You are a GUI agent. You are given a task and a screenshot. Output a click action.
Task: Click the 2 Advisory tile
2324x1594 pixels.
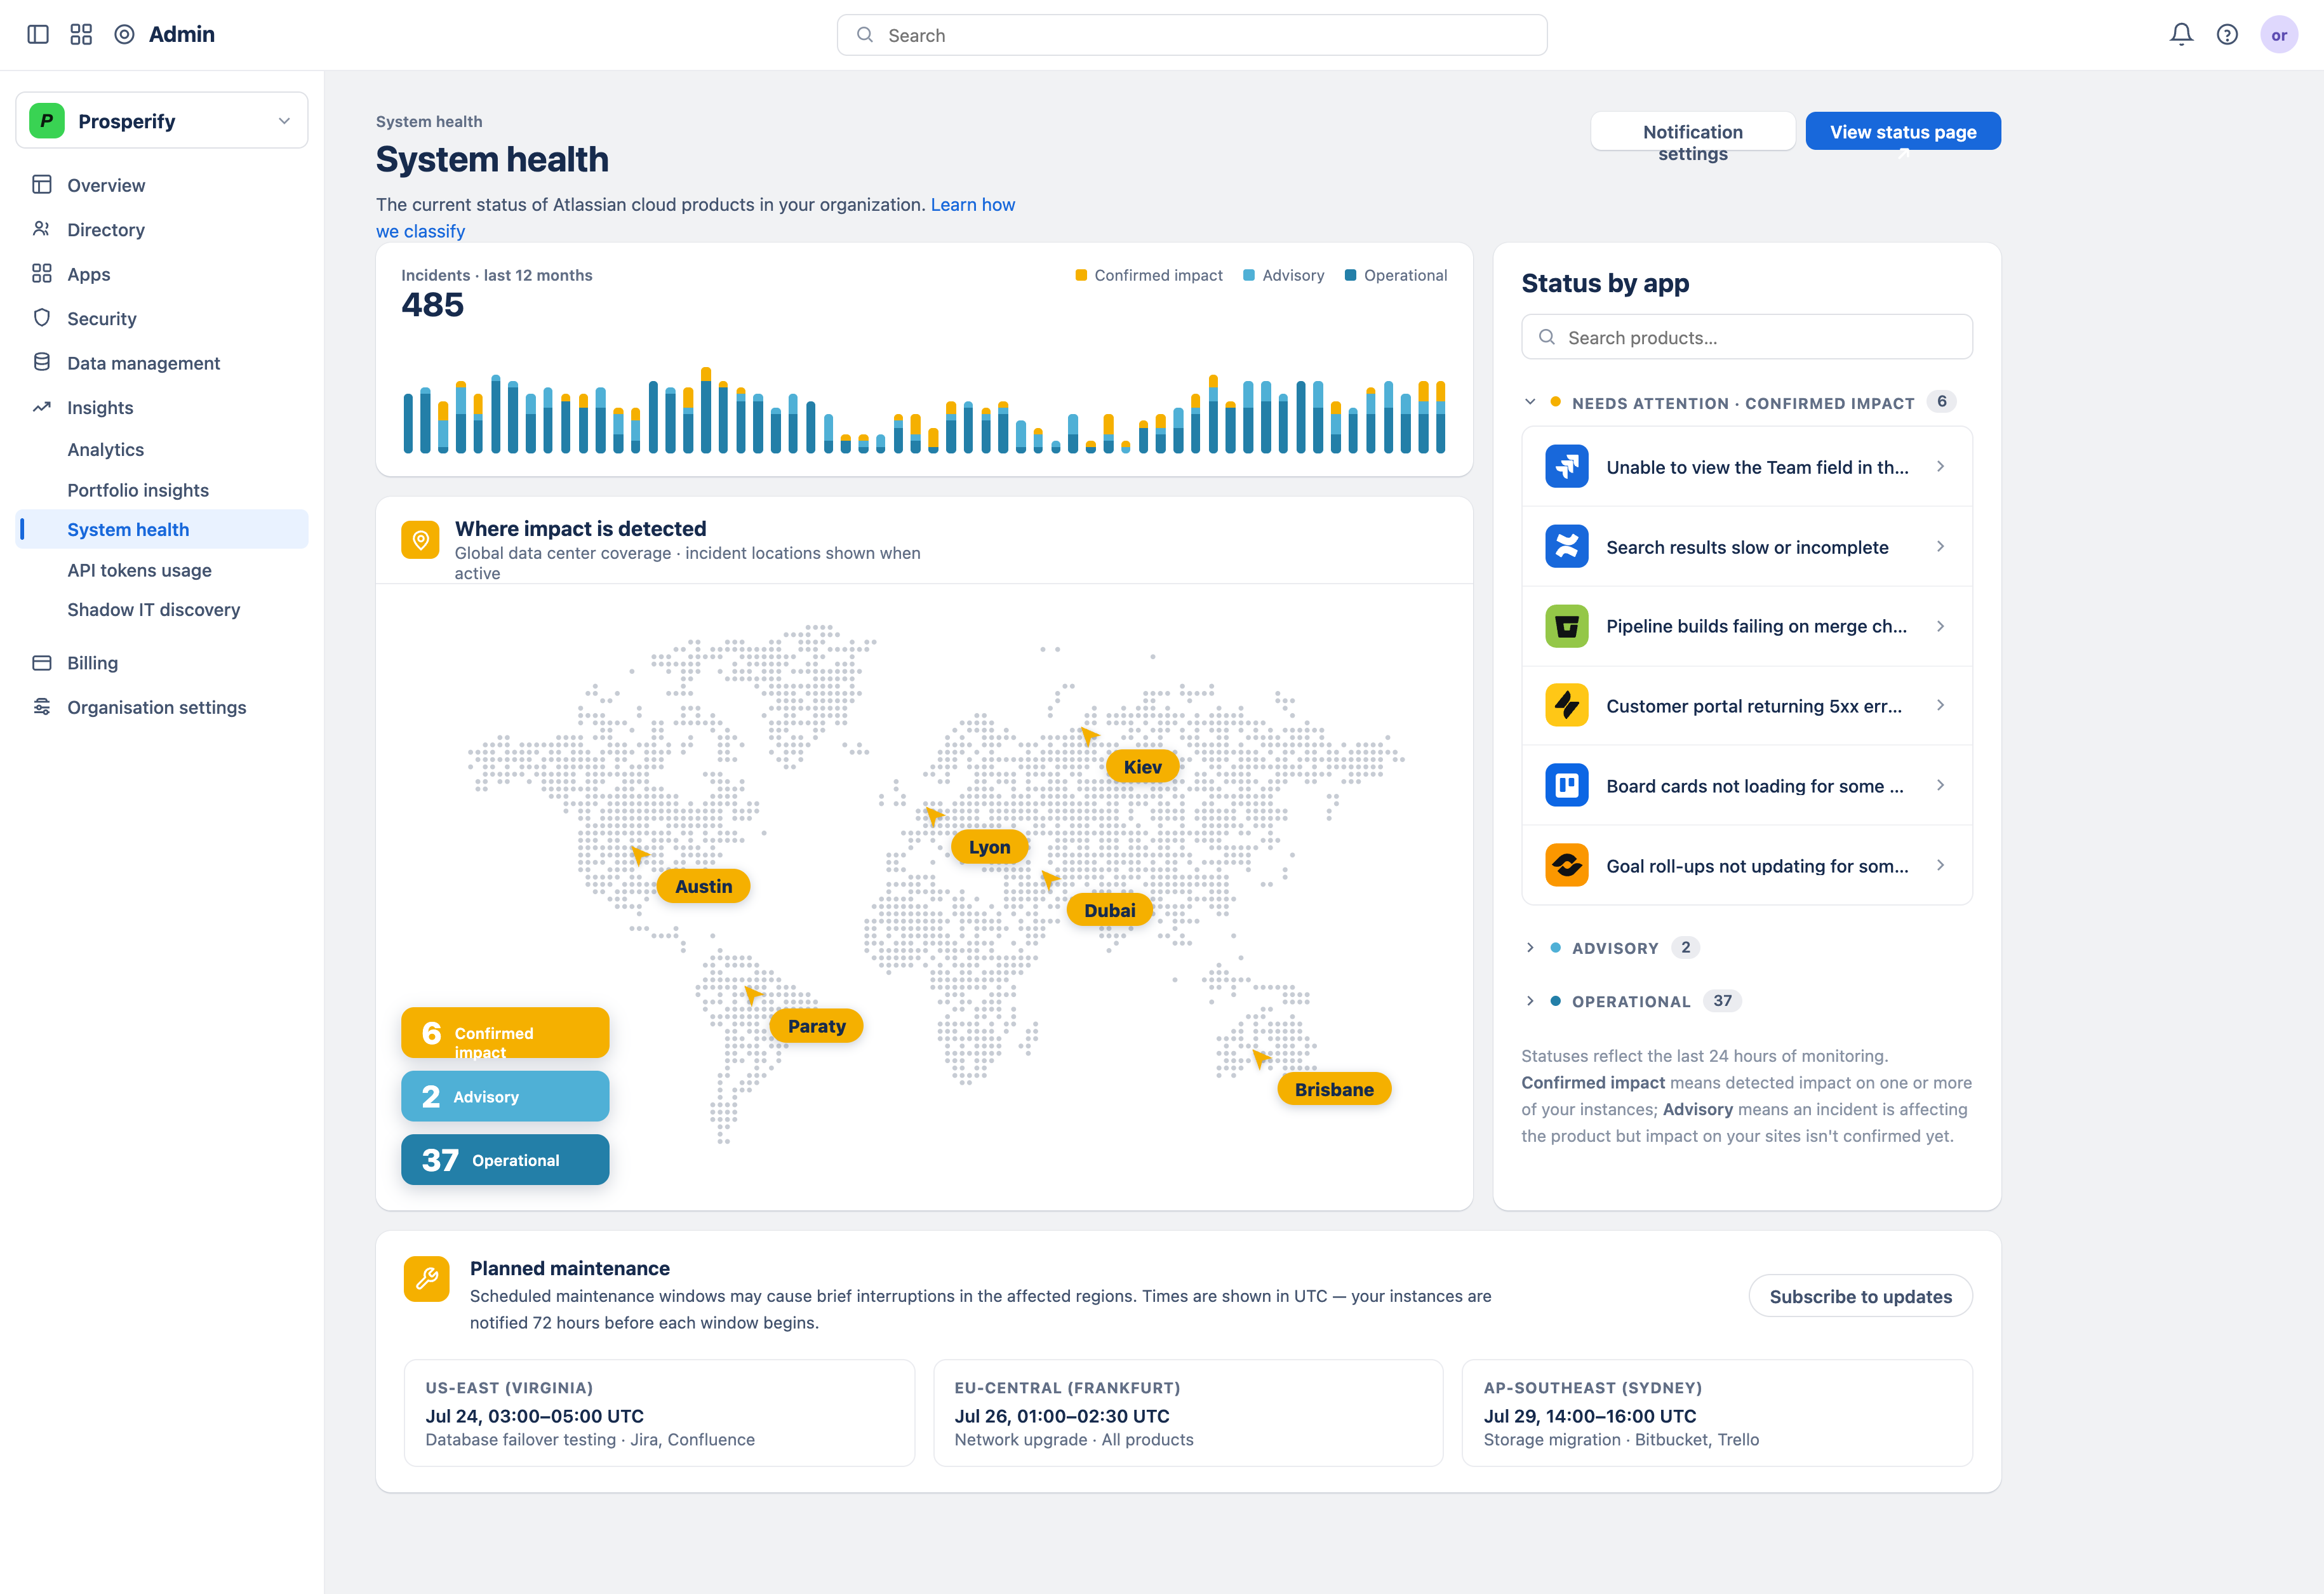click(505, 1096)
